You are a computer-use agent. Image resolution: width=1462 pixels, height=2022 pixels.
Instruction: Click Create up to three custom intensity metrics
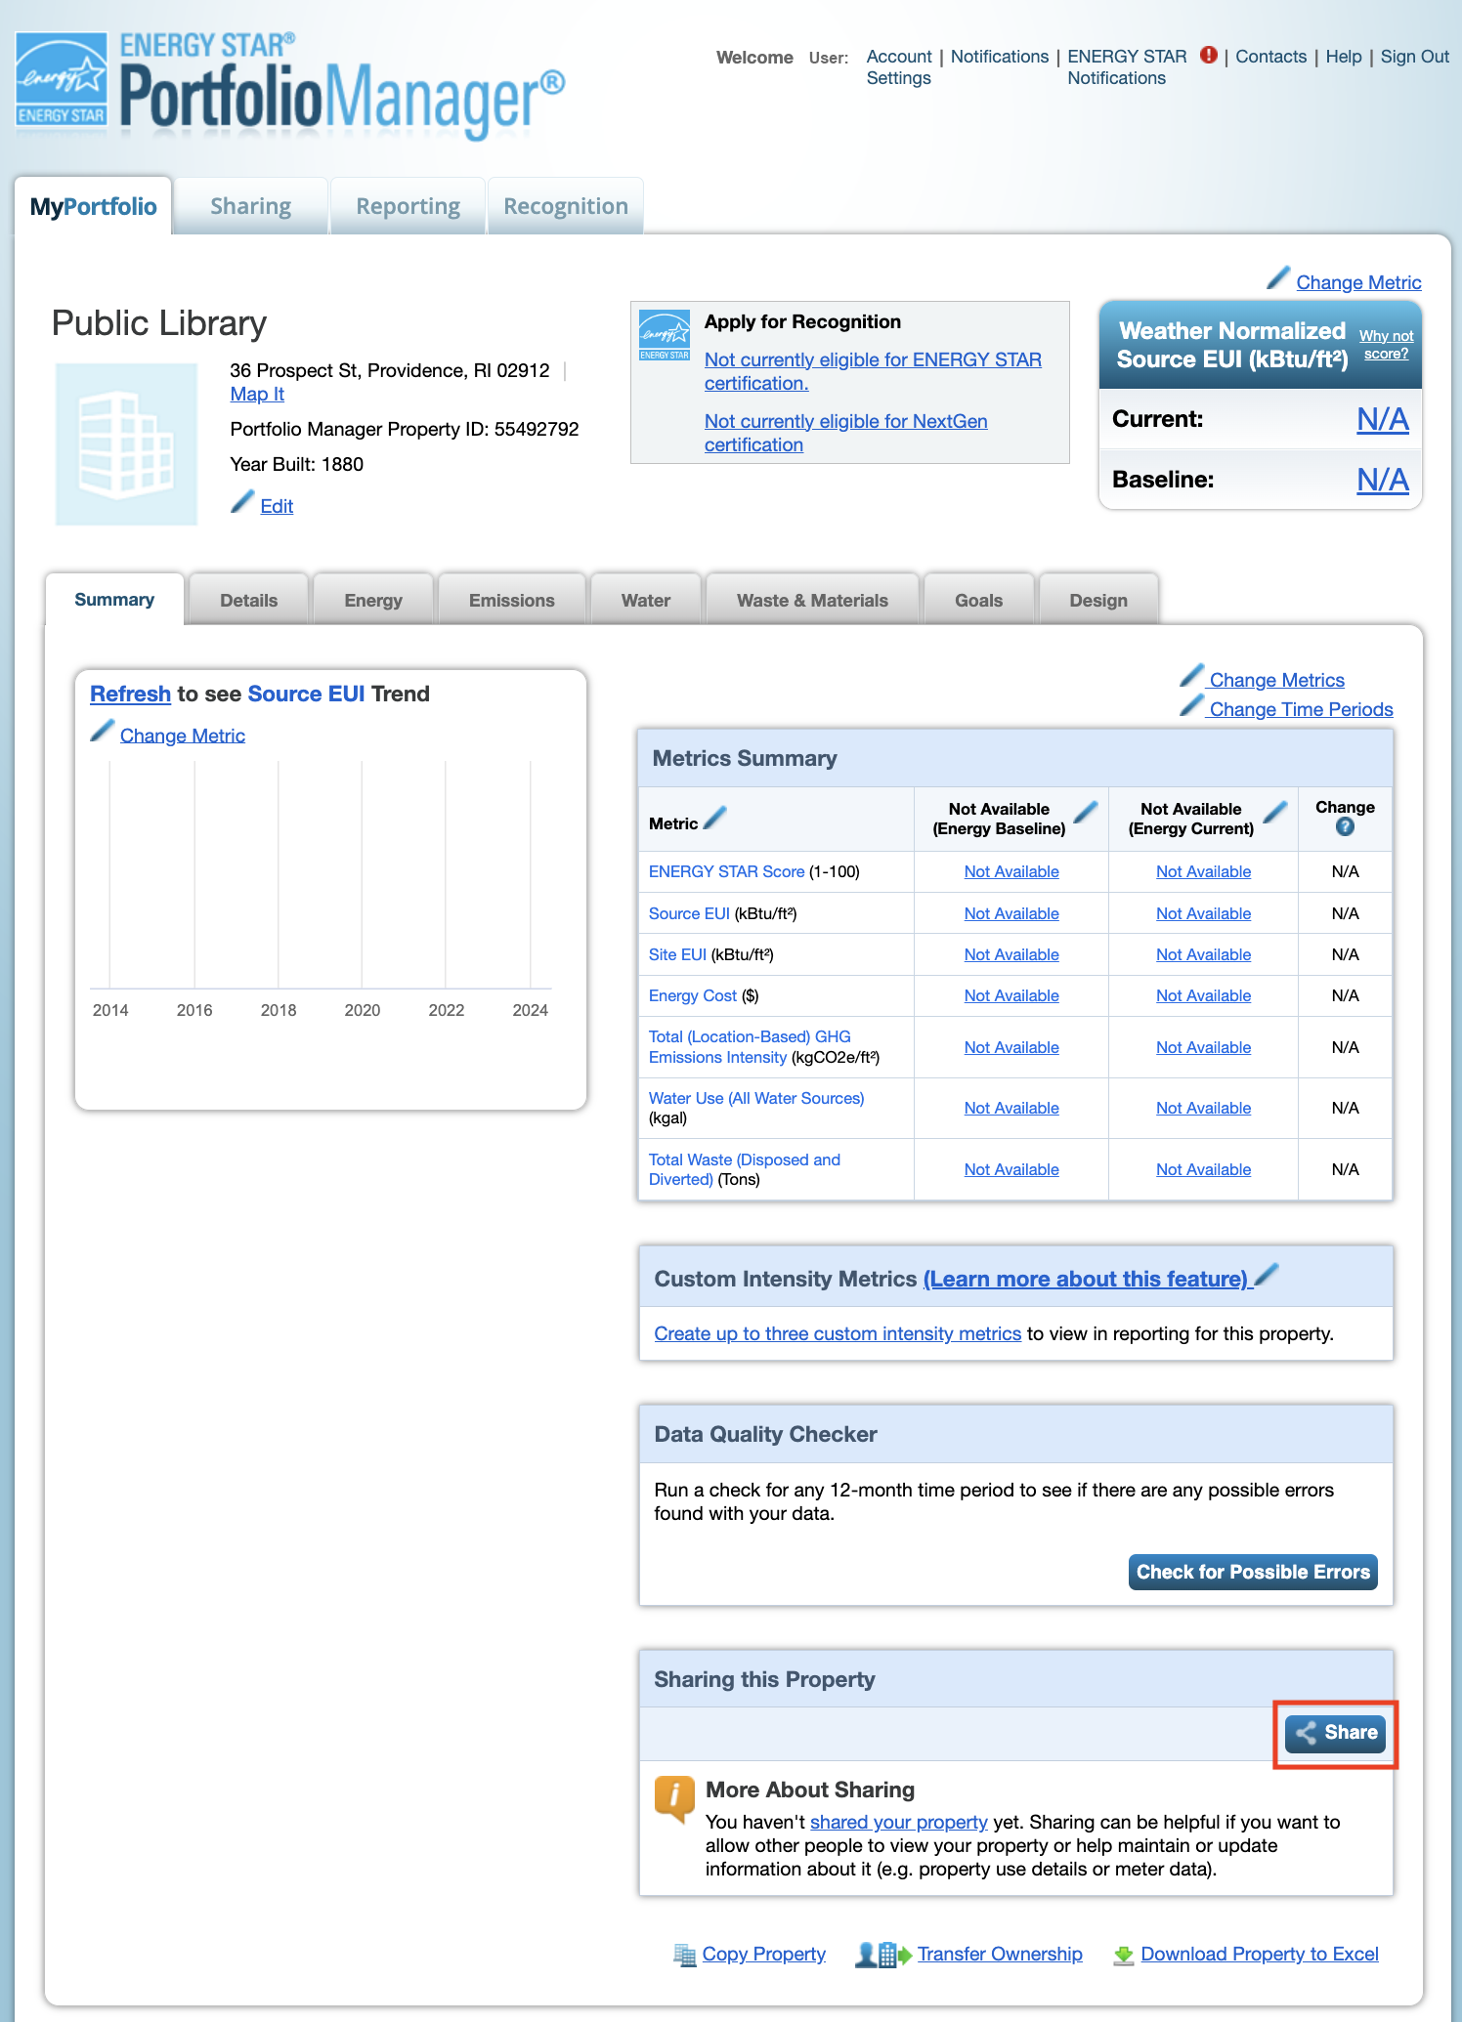pos(838,1333)
